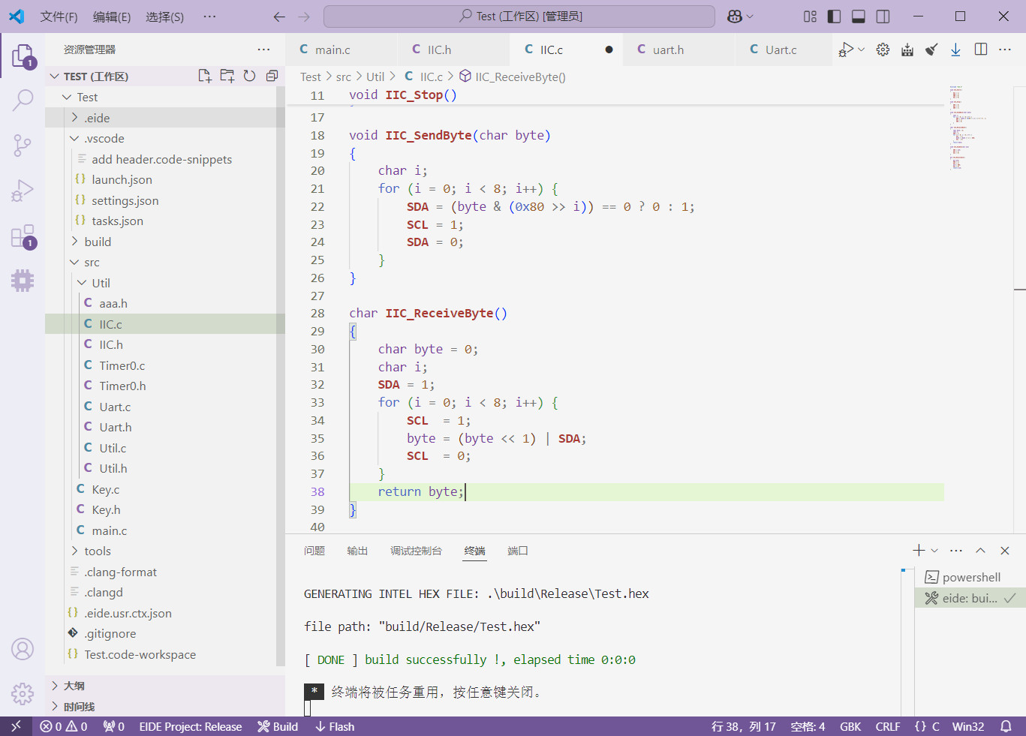Click the command center search box
The height and width of the screenshot is (736, 1026).
pyautogui.click(x=519, y=17)
